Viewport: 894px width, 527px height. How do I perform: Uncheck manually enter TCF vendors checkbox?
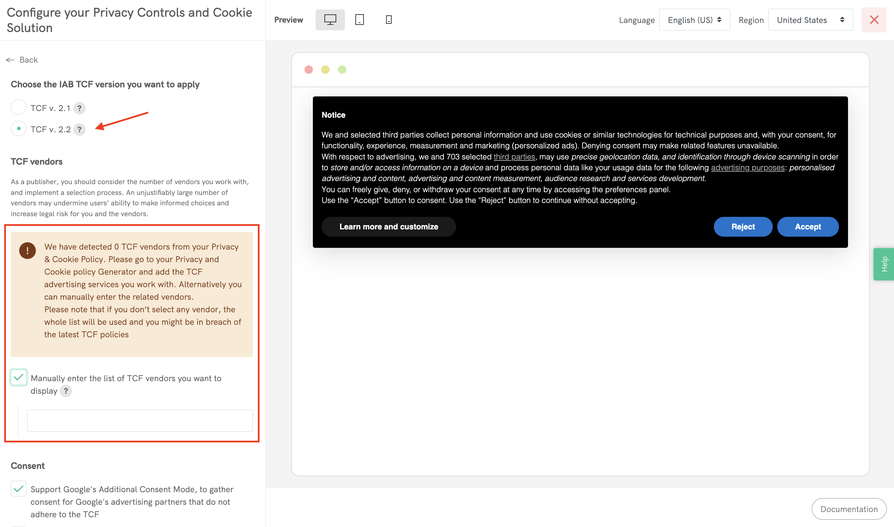click(18, 377)
